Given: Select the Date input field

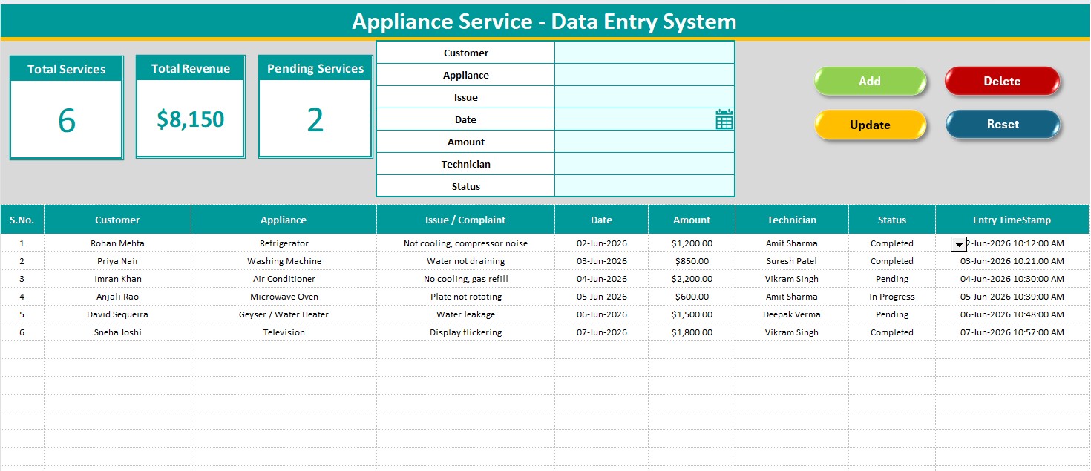Looking at the screenshot, I should click(x=644, y=119).
